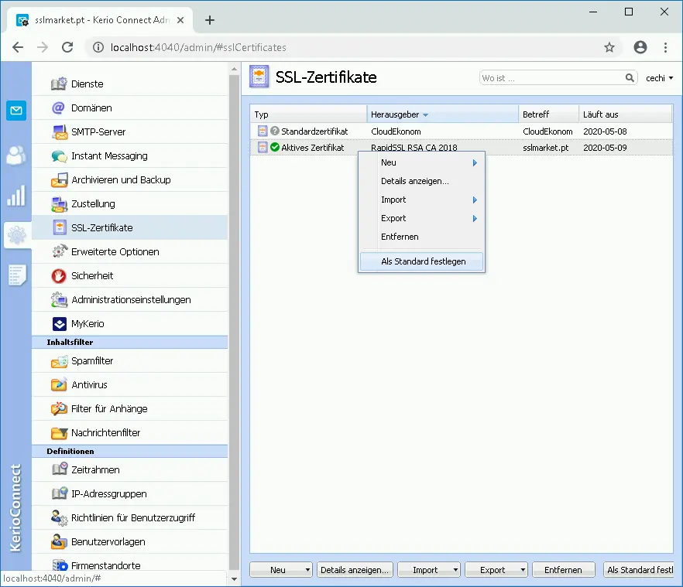Click the Herausgeber column header
Screen dimensions: 683x587
(443, 114)
